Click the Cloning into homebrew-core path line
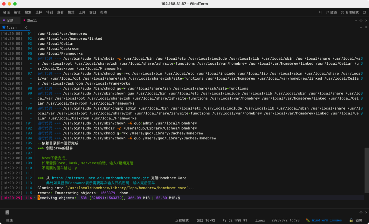This screenshot has width=369, height=224. [x=116, y=188]
